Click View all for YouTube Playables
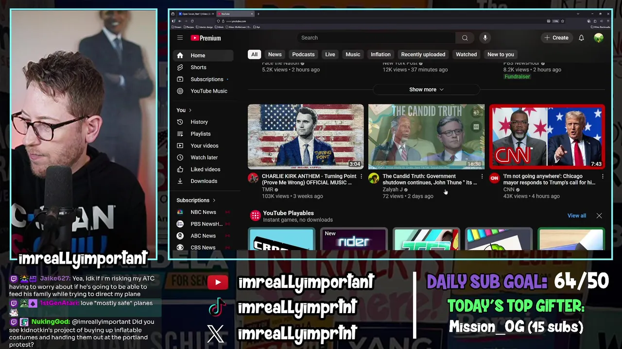Screen dimensions: 622x349 (x=577, y=216)
